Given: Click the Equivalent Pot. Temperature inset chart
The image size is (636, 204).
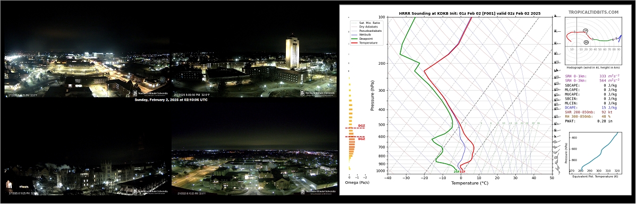Looking at the screenshot, I should tap(594, 152).
